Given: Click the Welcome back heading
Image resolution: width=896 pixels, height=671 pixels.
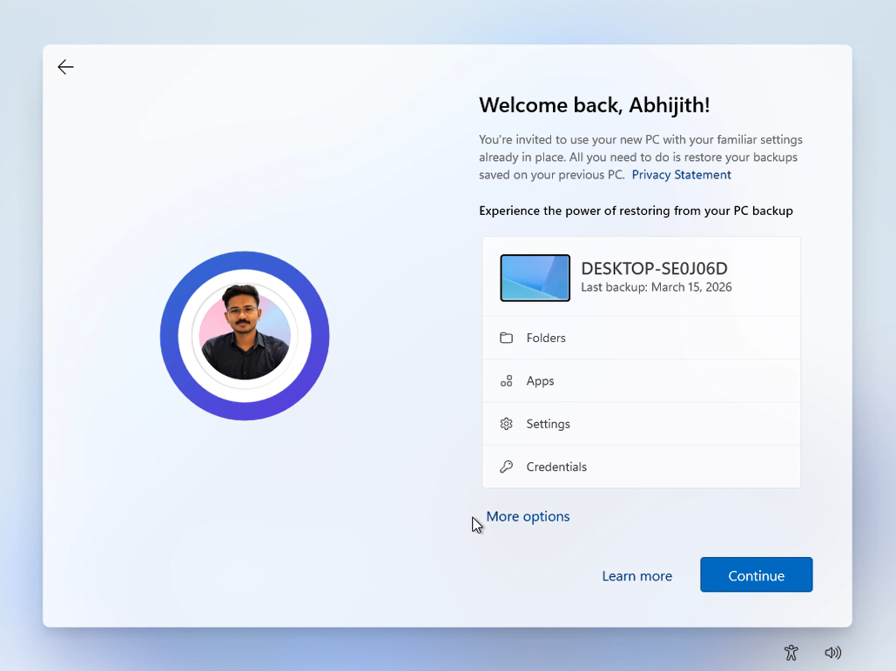Looking at the screenshot, I should 595,104.
